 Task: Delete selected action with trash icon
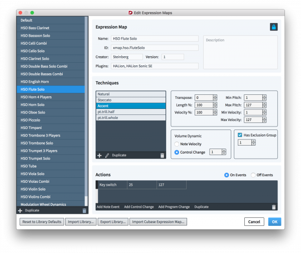(274, 207)
